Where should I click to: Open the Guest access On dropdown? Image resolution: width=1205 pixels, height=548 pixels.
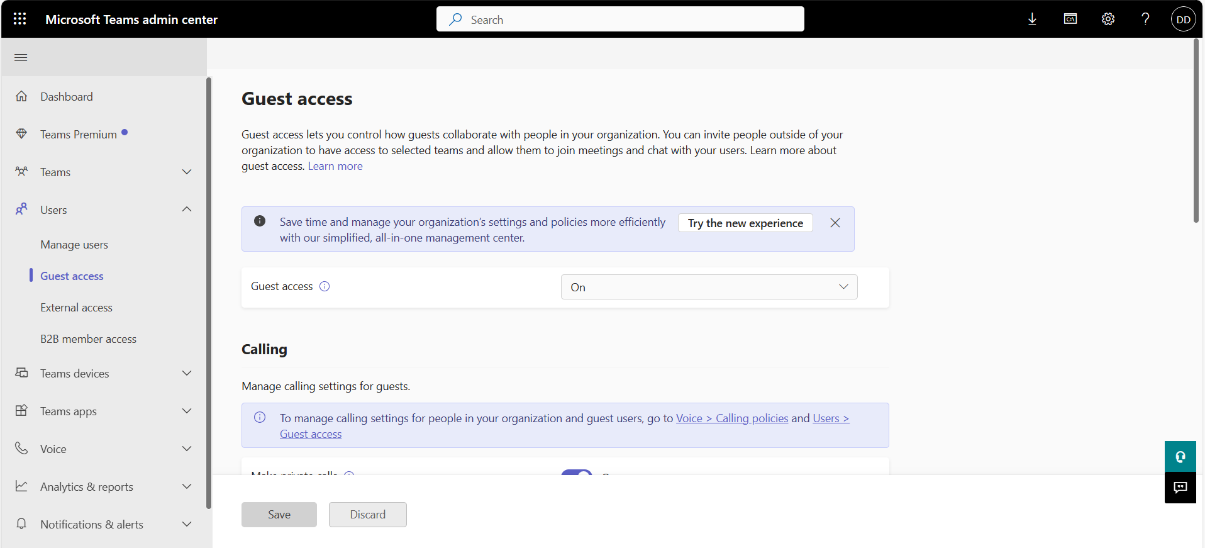point(709,287)
